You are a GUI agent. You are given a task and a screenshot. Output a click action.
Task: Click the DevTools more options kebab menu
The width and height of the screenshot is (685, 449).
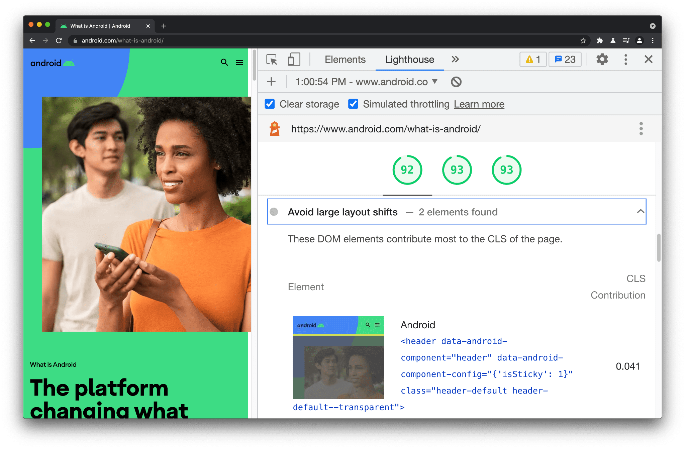click(625, 60)
